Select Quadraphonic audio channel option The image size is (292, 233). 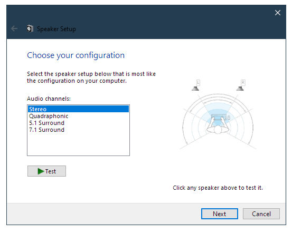(78, 116)
